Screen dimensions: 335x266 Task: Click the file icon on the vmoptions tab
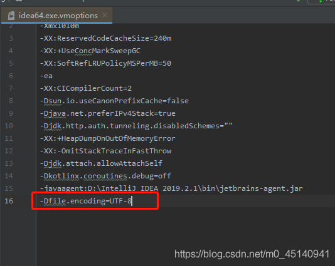coord(11,16)
